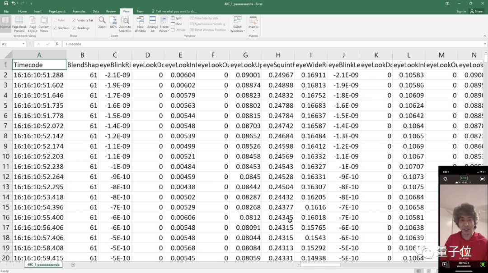Click Zoom to Selection
The height and width of the screenshot is (273, 488).
click(125, 24)
